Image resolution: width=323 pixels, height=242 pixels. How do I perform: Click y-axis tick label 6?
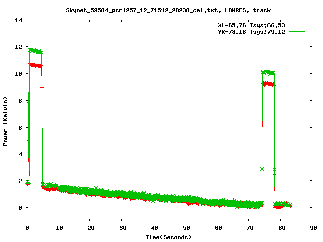[x=20, y=128]
